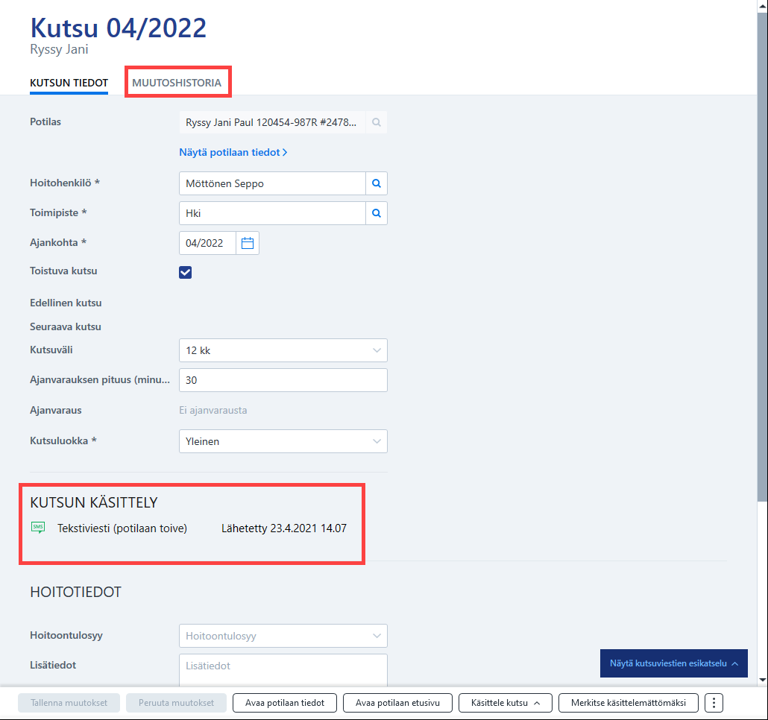Click the search icon in Toimipiste field
The image size is (768, 720).
click(x=376, y=213)
